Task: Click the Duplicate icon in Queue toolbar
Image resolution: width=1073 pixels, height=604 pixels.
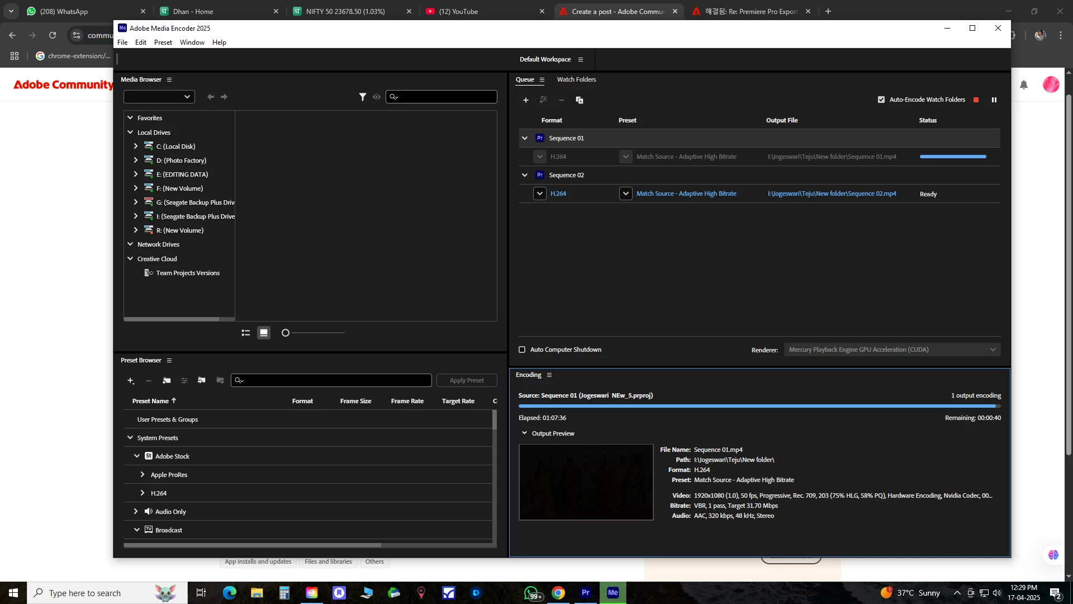Action: [x=580, y=100]
